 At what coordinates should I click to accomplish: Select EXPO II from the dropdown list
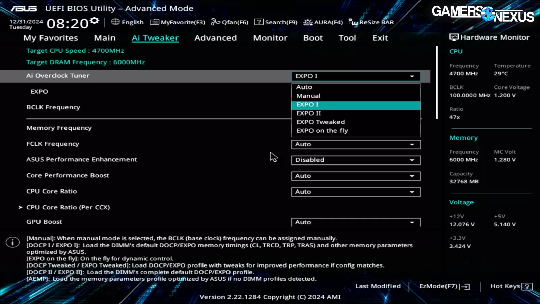[x=308, y=113]
